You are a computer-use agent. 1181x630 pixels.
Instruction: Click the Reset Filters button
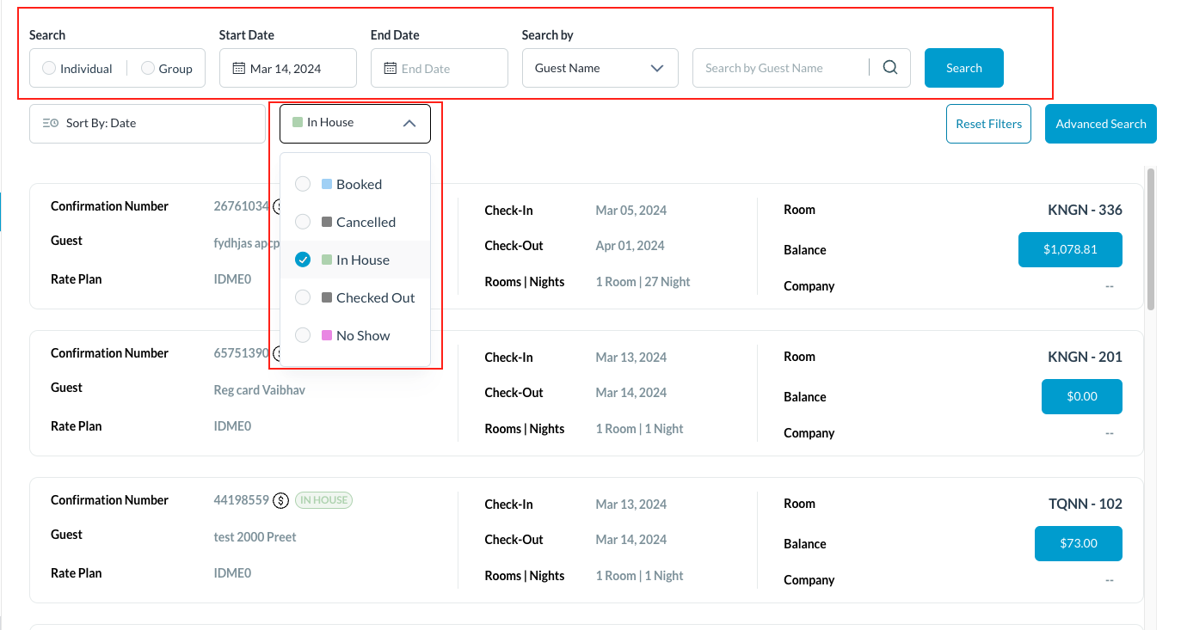pos(988,124)
